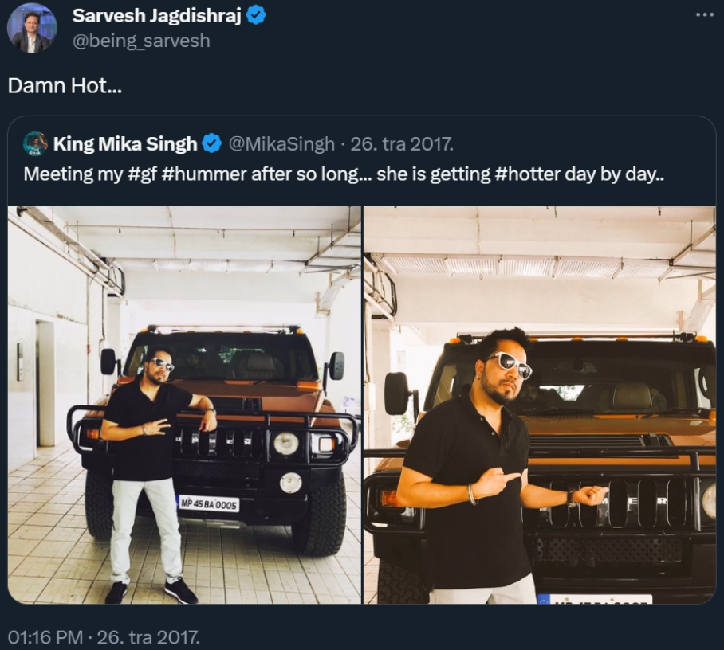Open the left full-body Hummer photo
The width and height of the screenshot is (724, 650).
(x=184, y=405)
